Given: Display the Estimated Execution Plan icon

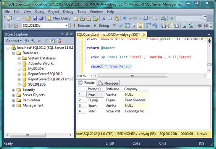Looking at the screenshot, I should (x=127, y=26).
